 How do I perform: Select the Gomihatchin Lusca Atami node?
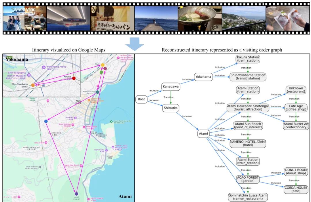248,197
